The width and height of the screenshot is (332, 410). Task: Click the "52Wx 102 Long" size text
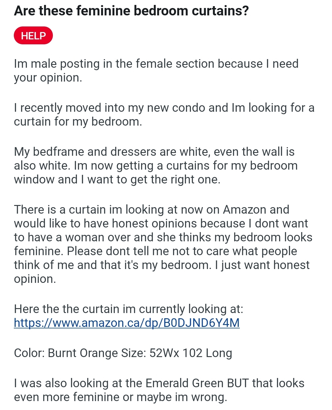pos(191,353)
